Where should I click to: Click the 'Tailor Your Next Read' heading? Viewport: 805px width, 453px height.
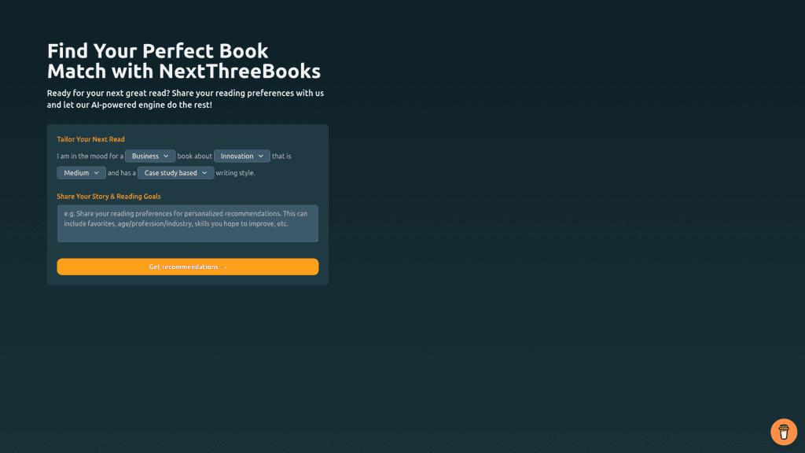tap(91, 139)
